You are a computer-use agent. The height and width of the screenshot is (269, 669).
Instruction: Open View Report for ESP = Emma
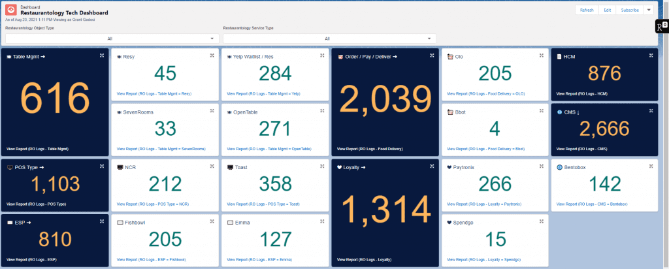point(259,259)
